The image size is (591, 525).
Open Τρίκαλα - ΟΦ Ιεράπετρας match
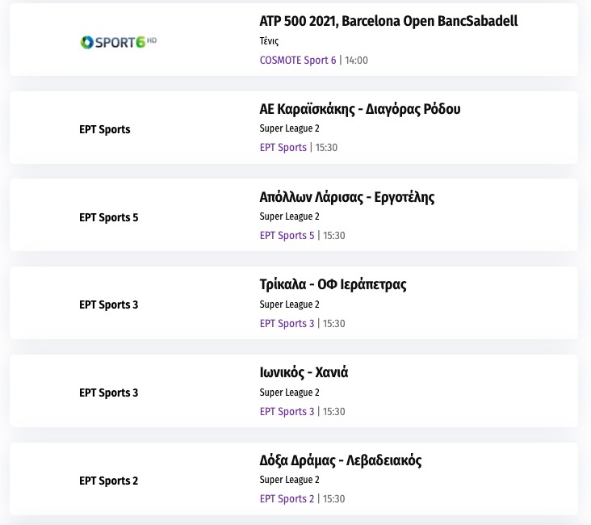click(333, 285)
